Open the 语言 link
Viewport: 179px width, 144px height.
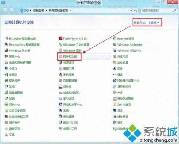click(120, 122)
